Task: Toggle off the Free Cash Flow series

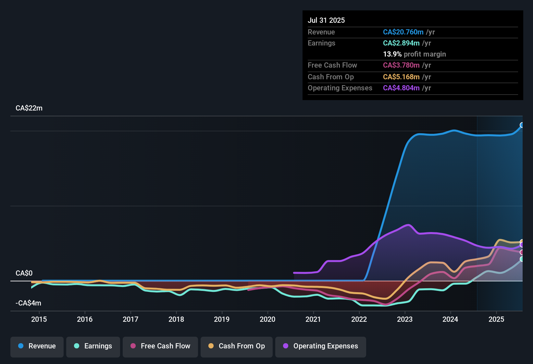Action: [160, 346]
